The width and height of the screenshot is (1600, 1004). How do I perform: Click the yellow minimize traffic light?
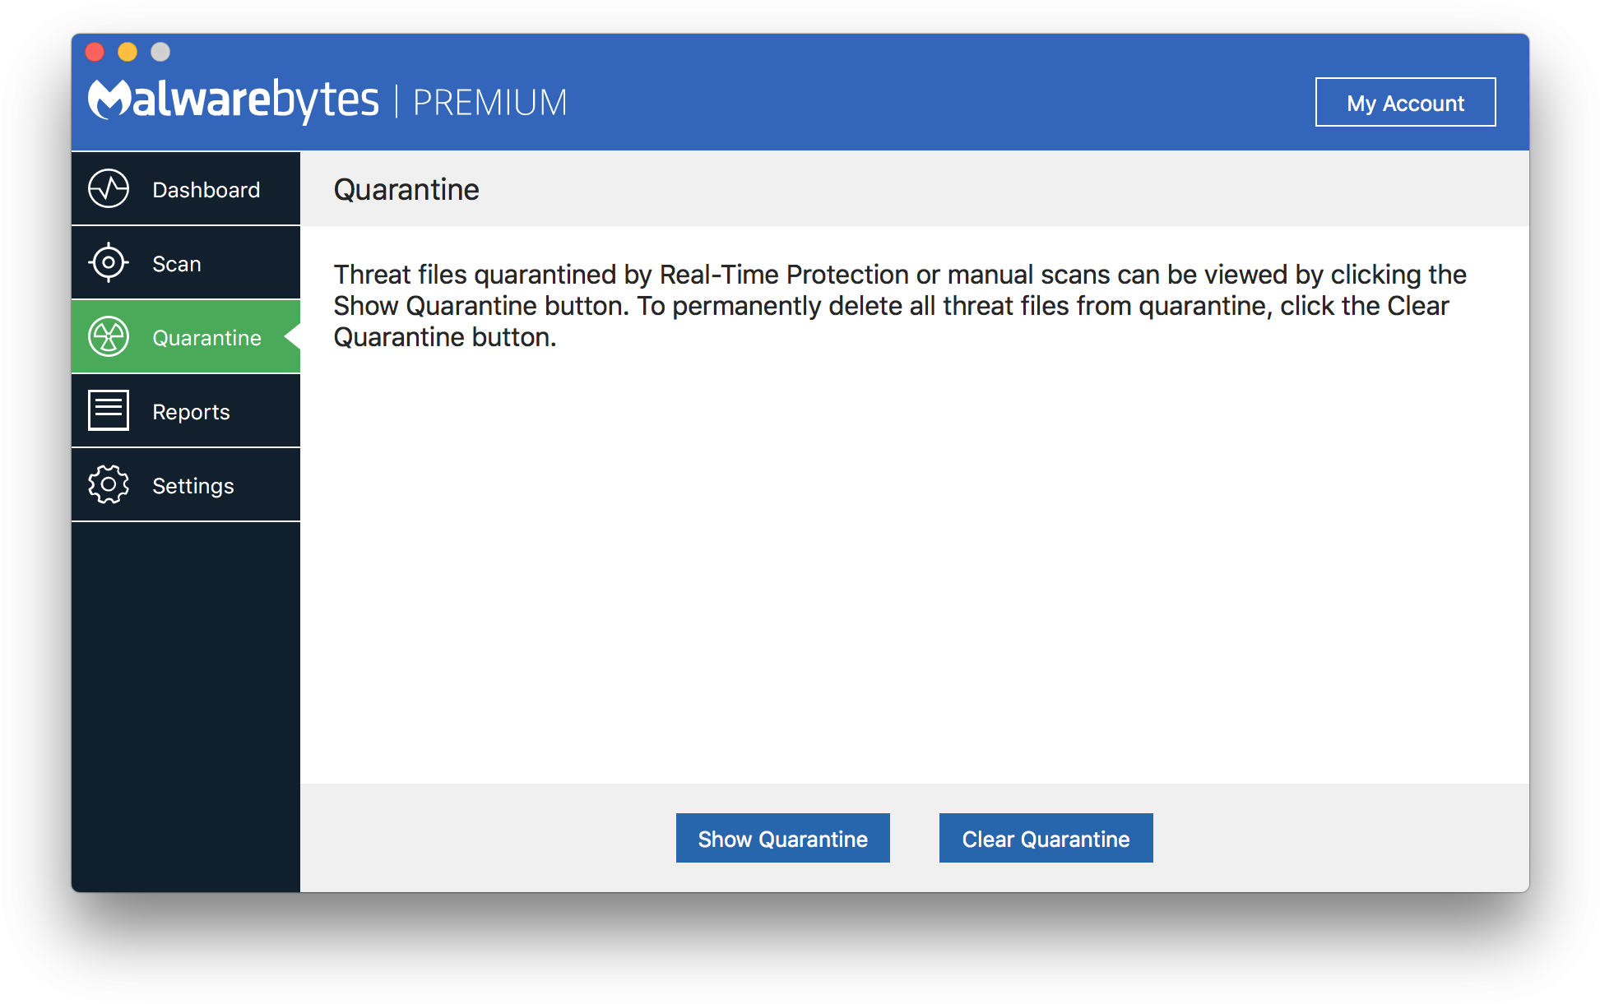[127, 51]
